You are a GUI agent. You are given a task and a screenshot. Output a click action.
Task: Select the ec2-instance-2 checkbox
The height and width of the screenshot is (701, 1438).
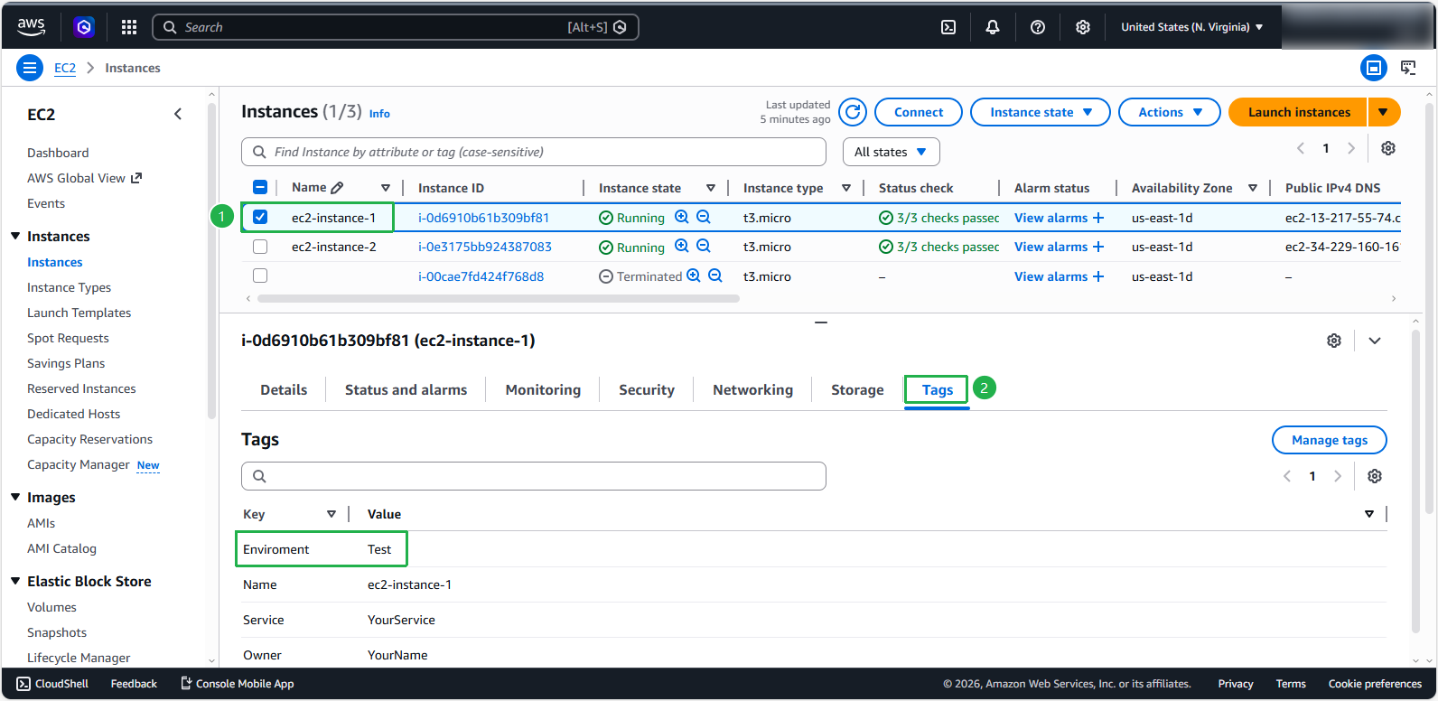click(x=260, y=247)
